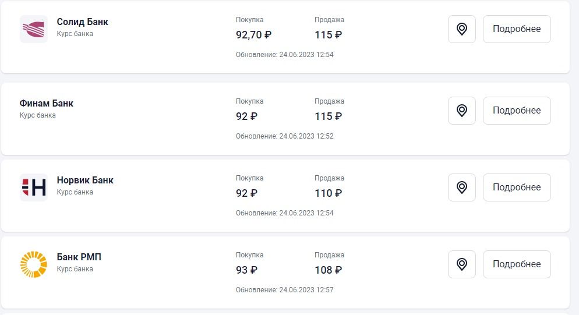Open Подробнее for Солид Банк

click(517, 29)
